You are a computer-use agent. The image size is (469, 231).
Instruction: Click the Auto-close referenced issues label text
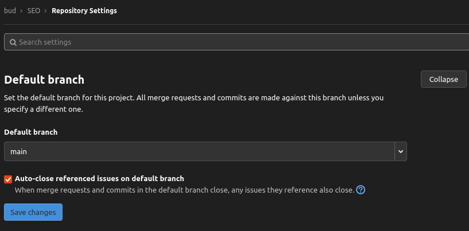coord(99,179)
